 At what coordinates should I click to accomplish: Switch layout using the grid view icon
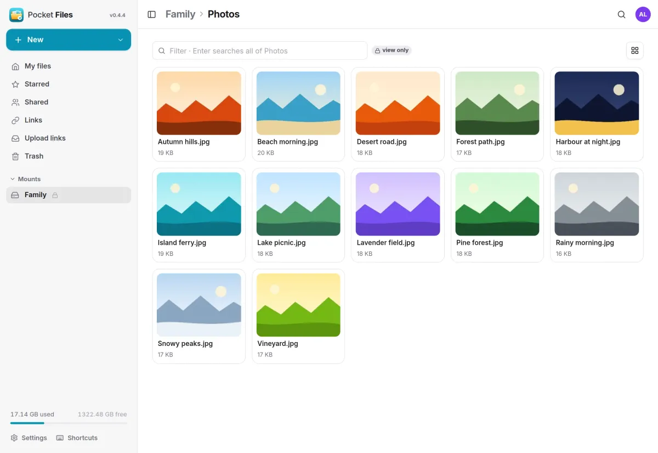tap(635, 51)
